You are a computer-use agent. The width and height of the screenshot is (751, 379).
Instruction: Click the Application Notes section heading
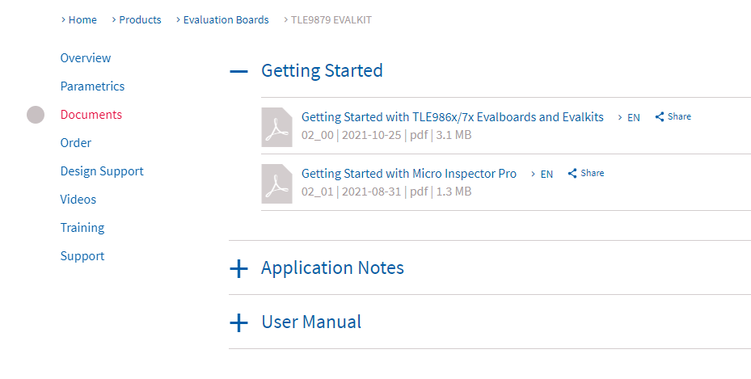click(x=332, y=268)
